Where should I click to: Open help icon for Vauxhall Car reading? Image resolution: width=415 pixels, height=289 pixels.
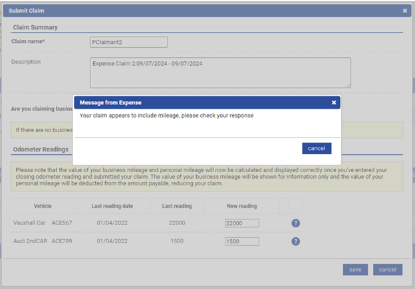point(296,223)
